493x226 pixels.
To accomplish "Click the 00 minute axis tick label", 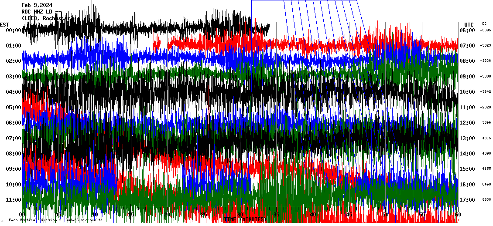I will 23,215.
